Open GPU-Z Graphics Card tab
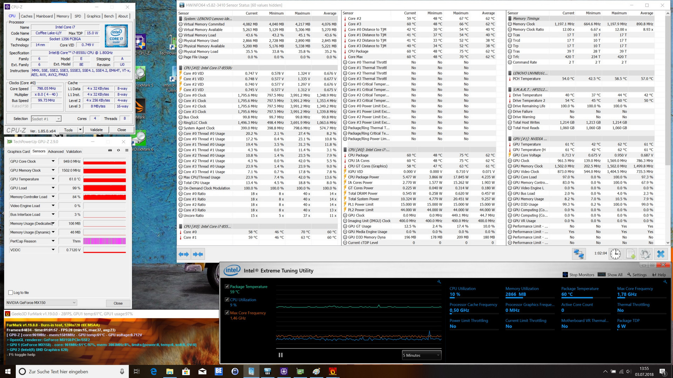The height and width of the screenshot is (378, 673). [19, 152]
